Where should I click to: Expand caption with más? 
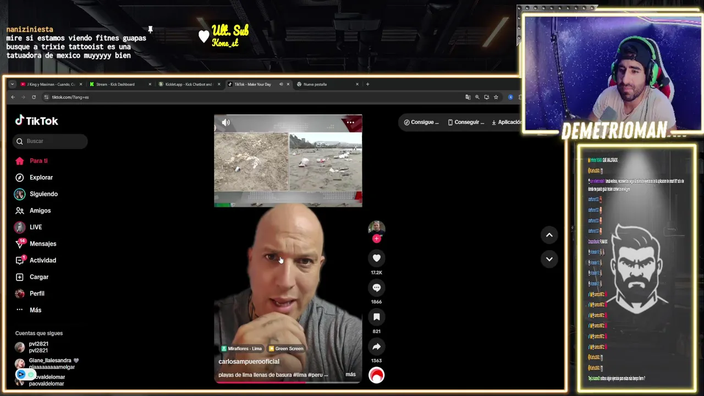click(350, 375)
